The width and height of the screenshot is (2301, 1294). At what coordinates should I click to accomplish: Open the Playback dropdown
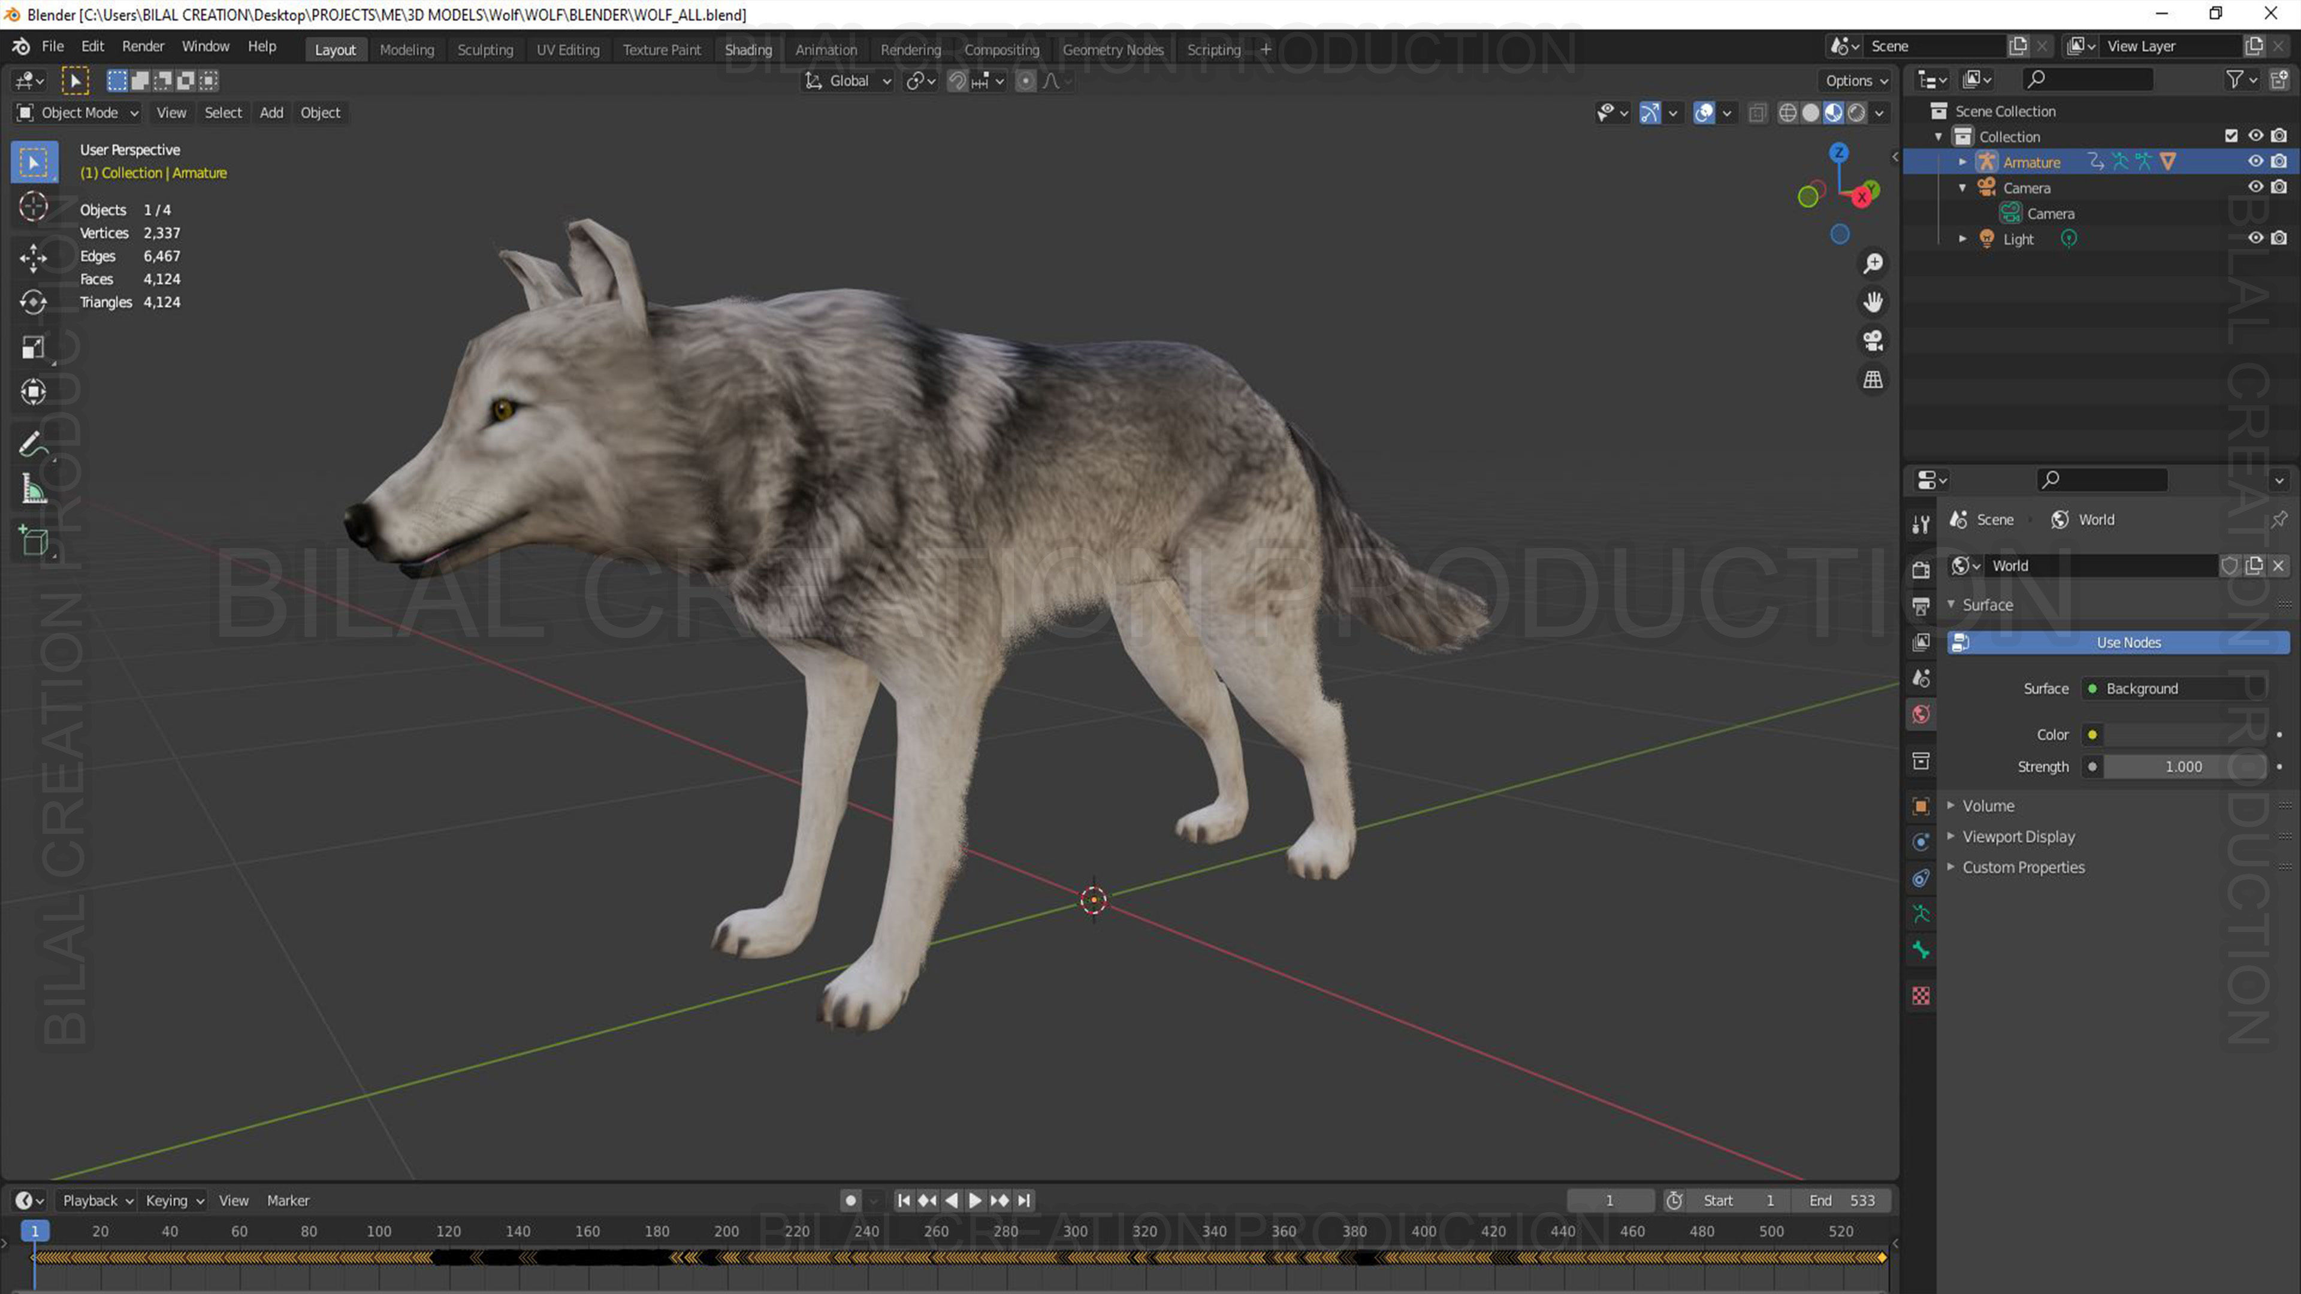click(x=96, y=1200)
